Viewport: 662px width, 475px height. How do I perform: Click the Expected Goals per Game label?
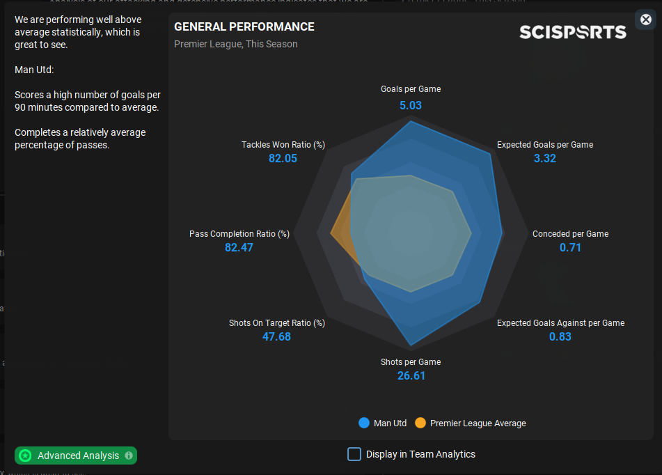tap(545, 145)
